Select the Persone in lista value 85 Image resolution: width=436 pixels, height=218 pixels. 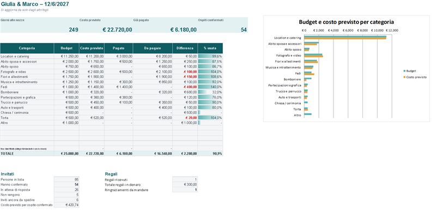pos(66,179)
